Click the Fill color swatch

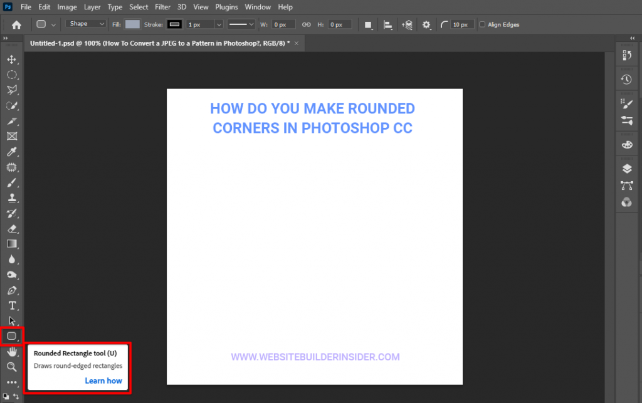(x=132, y=24)
